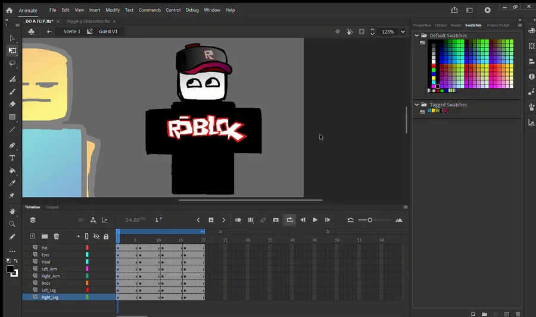536x317 pixels.
Task: Play the timeline animation
Action: tap(315, 220)
